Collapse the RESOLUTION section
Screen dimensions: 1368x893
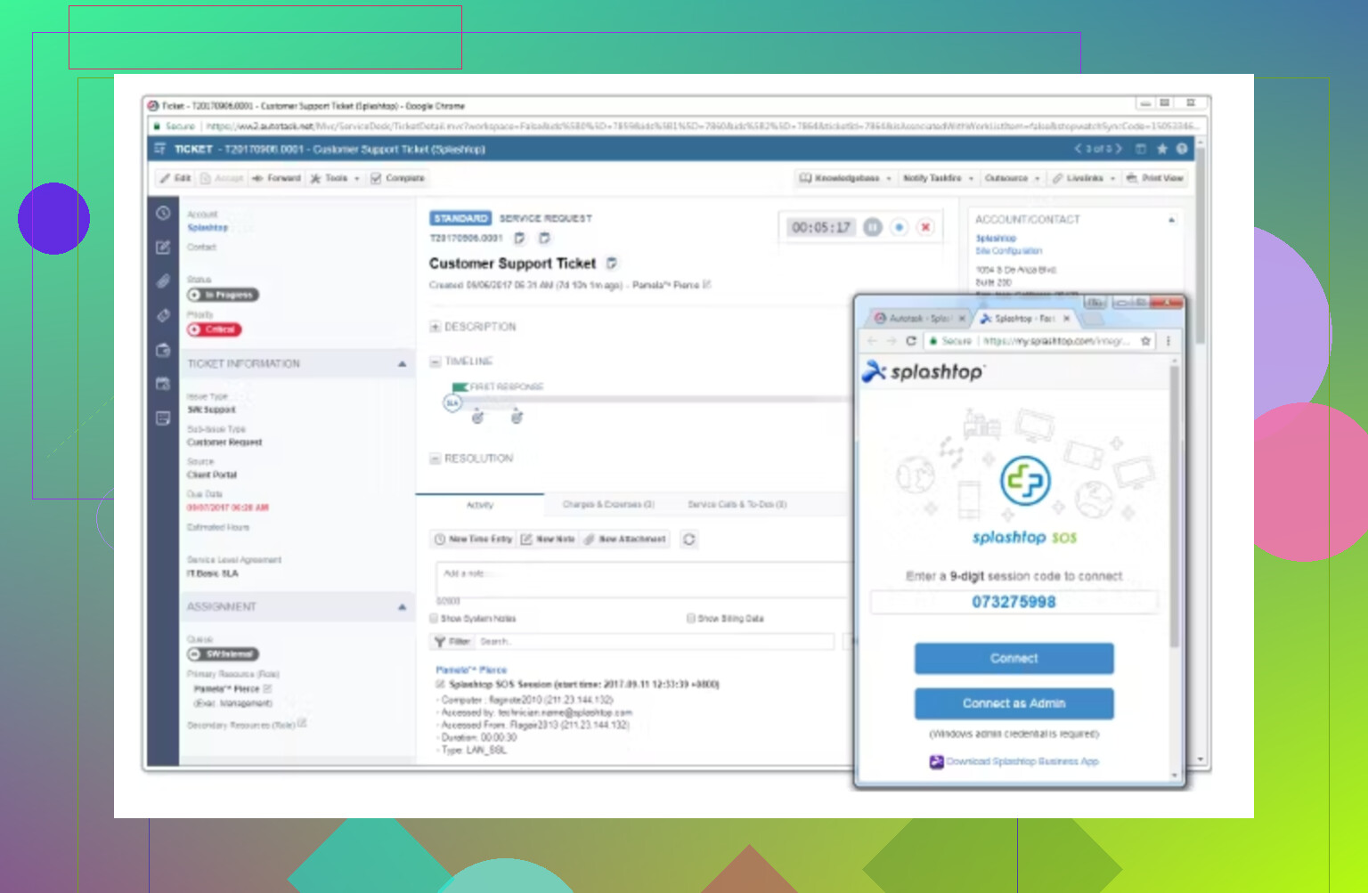click(x=436, y=459)
